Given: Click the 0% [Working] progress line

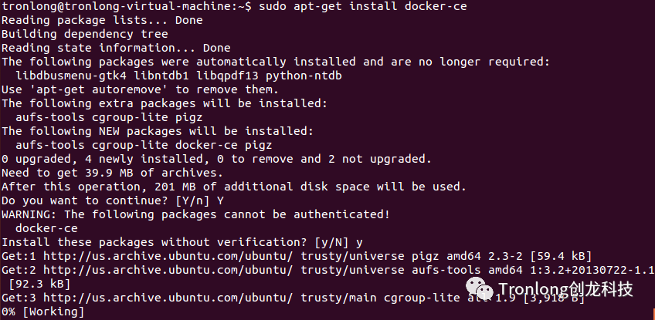Looking at the screenshot, I should [x=42, y=312].
